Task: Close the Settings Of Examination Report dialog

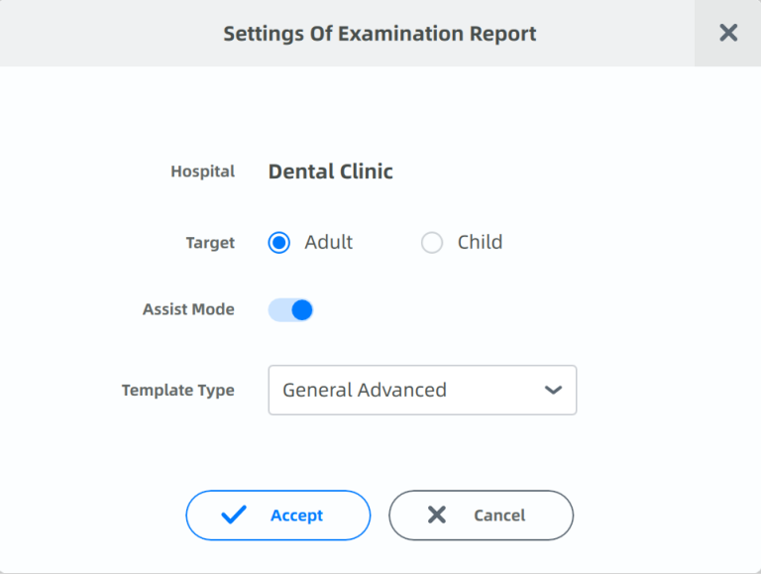Action: point(728,33)
